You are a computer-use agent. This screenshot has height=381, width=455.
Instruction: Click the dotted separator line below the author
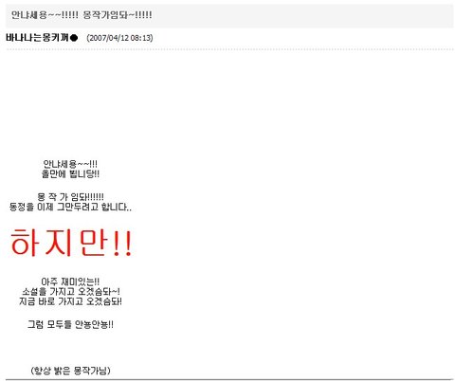(x=229, y=49)
